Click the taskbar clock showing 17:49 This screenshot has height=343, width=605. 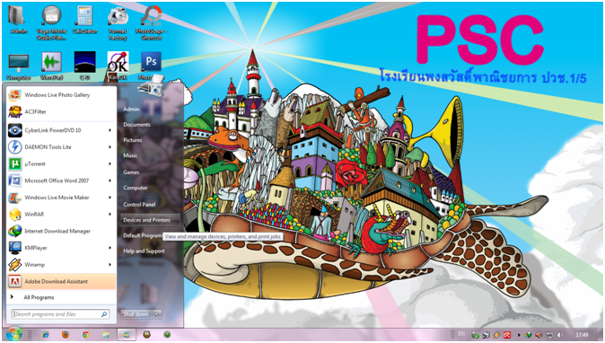582,335
